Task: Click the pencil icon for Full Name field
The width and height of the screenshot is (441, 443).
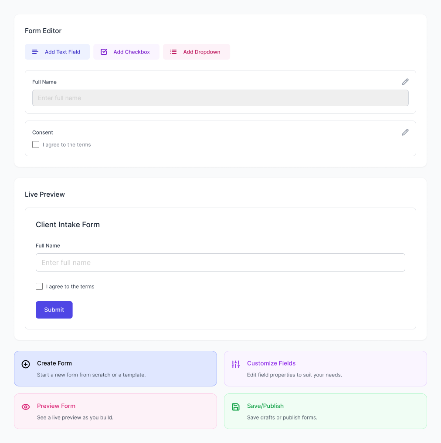Action: (405, 82)
